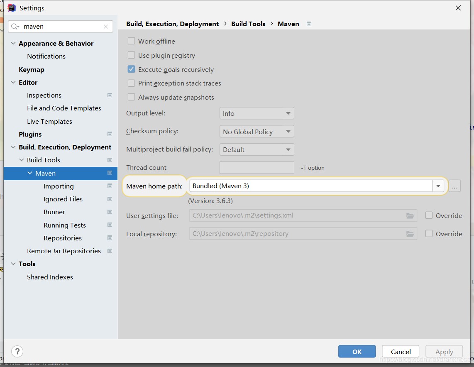Collapse the Editor section chevron
The height and width of the screenshot is (367, 474).
click(13, 82)
